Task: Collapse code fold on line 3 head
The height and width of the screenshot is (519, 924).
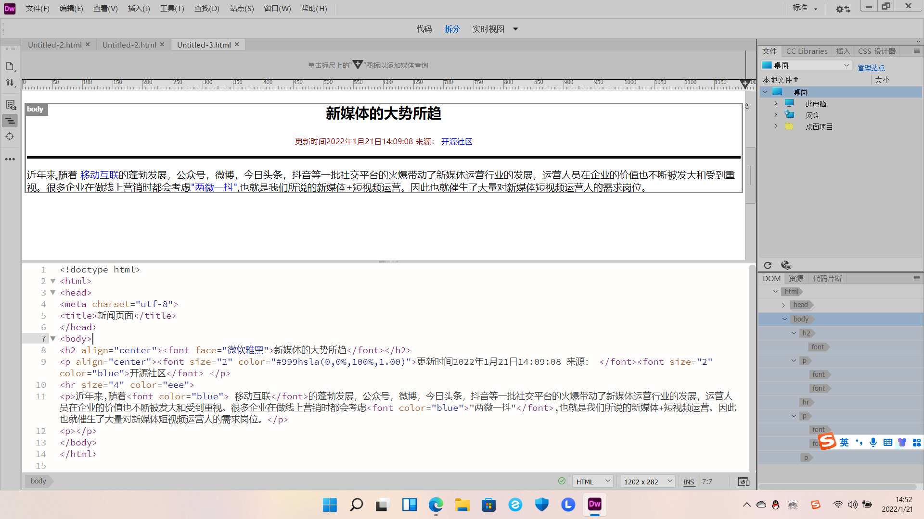Action: coord(53,293)
